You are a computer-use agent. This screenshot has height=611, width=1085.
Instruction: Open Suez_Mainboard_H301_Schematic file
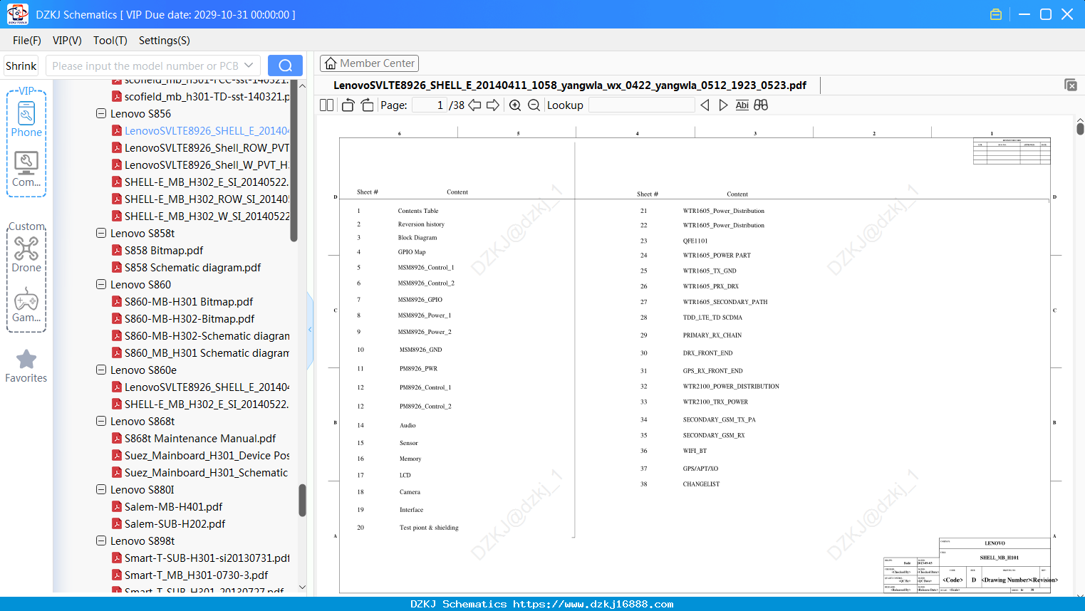(207, 473)
